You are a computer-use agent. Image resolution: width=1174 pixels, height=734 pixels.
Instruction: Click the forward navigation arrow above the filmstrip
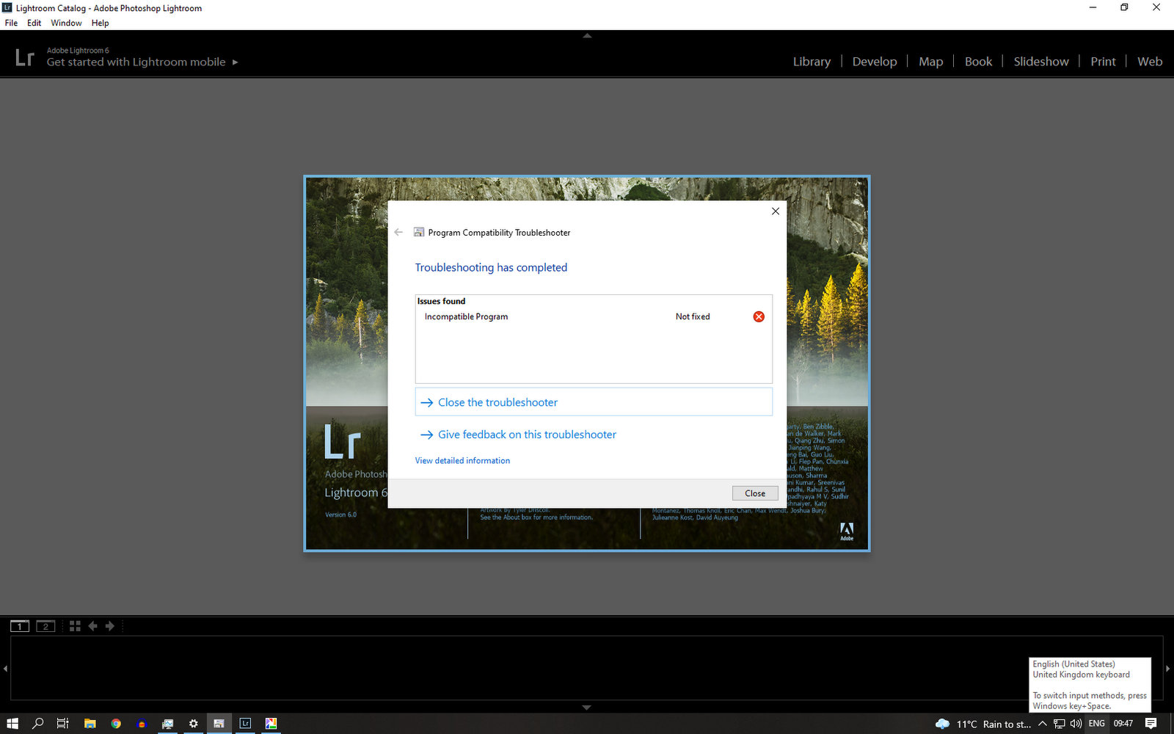[110, 625]
